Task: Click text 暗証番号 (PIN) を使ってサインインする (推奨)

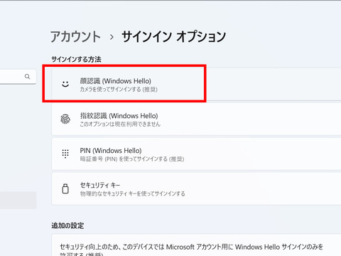Action: (x=132, y=159)
